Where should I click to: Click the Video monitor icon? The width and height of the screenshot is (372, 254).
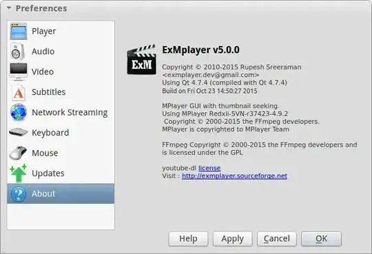19,72
